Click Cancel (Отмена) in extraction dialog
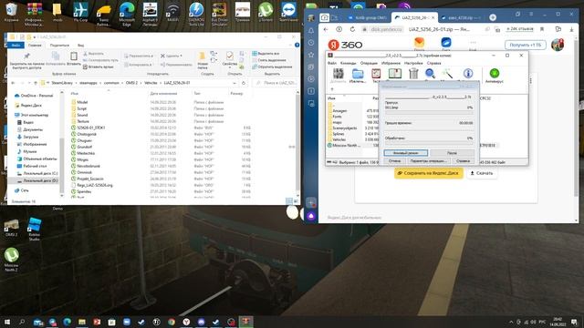 click(394, 161)
